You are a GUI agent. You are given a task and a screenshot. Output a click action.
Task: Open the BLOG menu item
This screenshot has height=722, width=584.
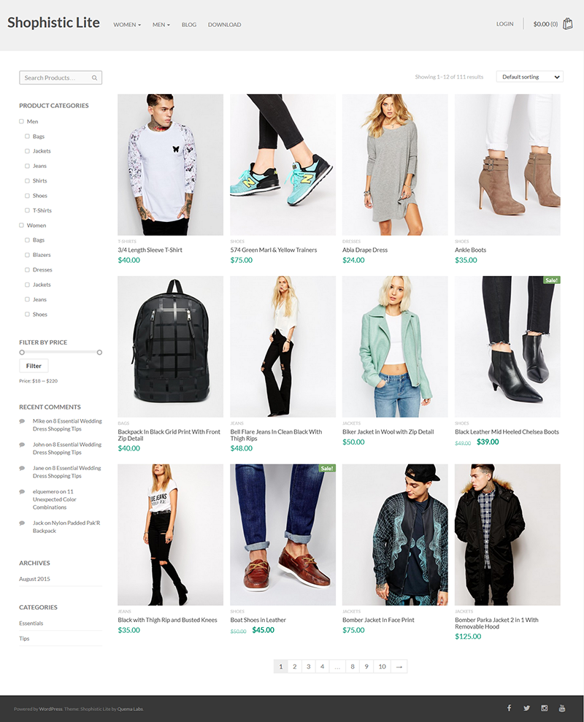189,25
